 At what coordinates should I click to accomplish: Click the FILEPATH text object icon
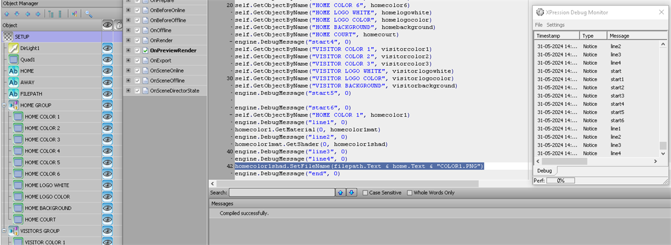14,94
